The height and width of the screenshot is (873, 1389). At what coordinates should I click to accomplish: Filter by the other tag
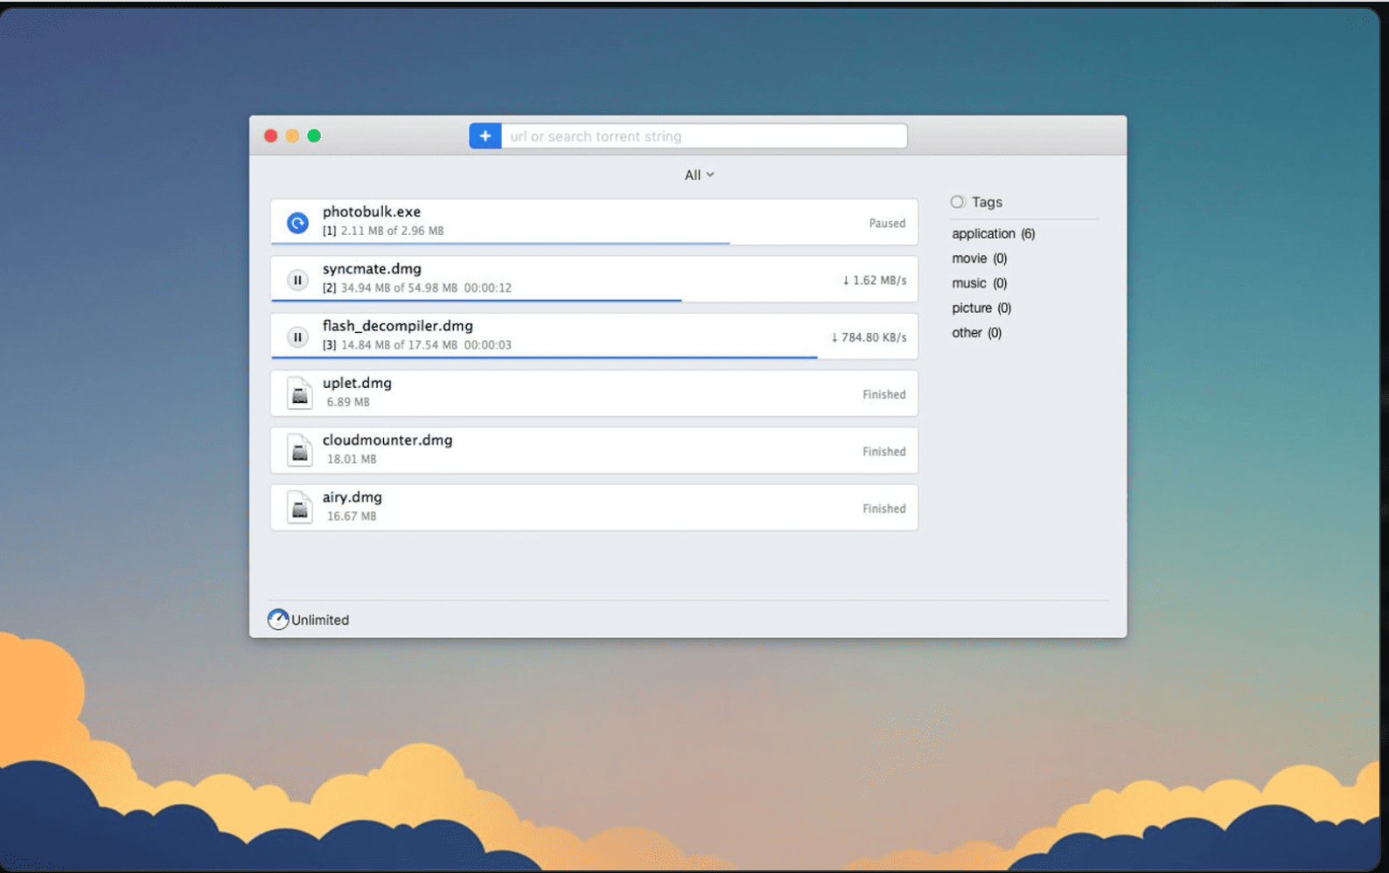(977, 333)
